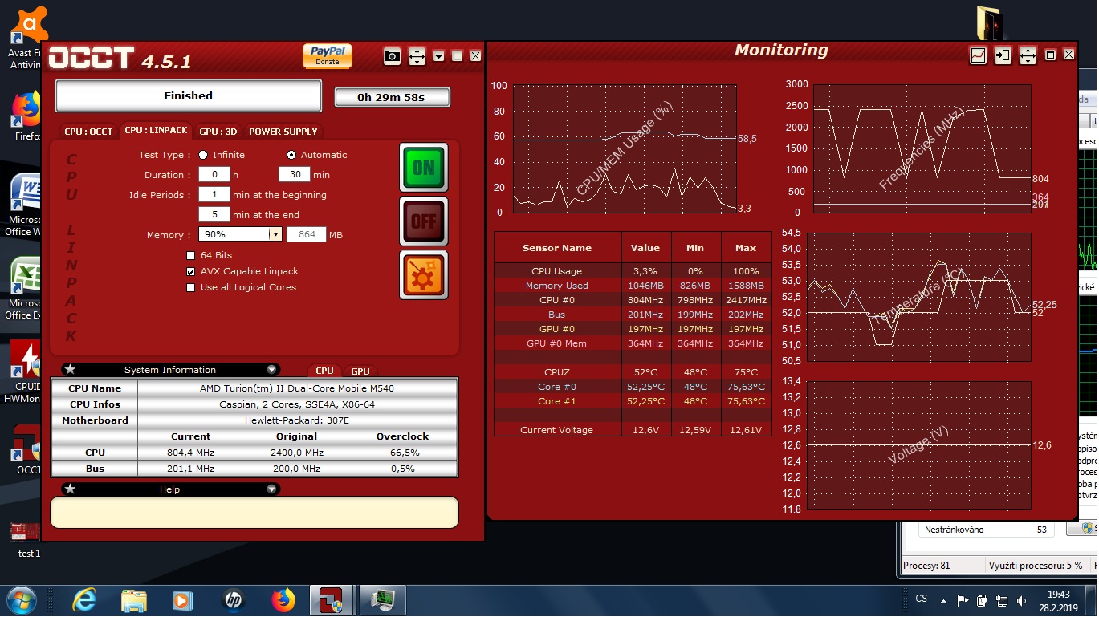This screenshot has height=617, width=1099.
Task: Switch to the POWER SUPPLY tab
Action: click(x=283, y=132)
